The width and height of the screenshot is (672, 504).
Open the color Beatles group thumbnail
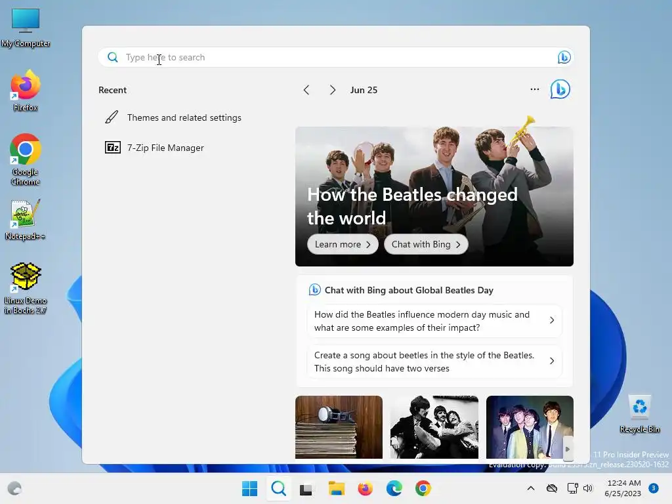[530, 427]
